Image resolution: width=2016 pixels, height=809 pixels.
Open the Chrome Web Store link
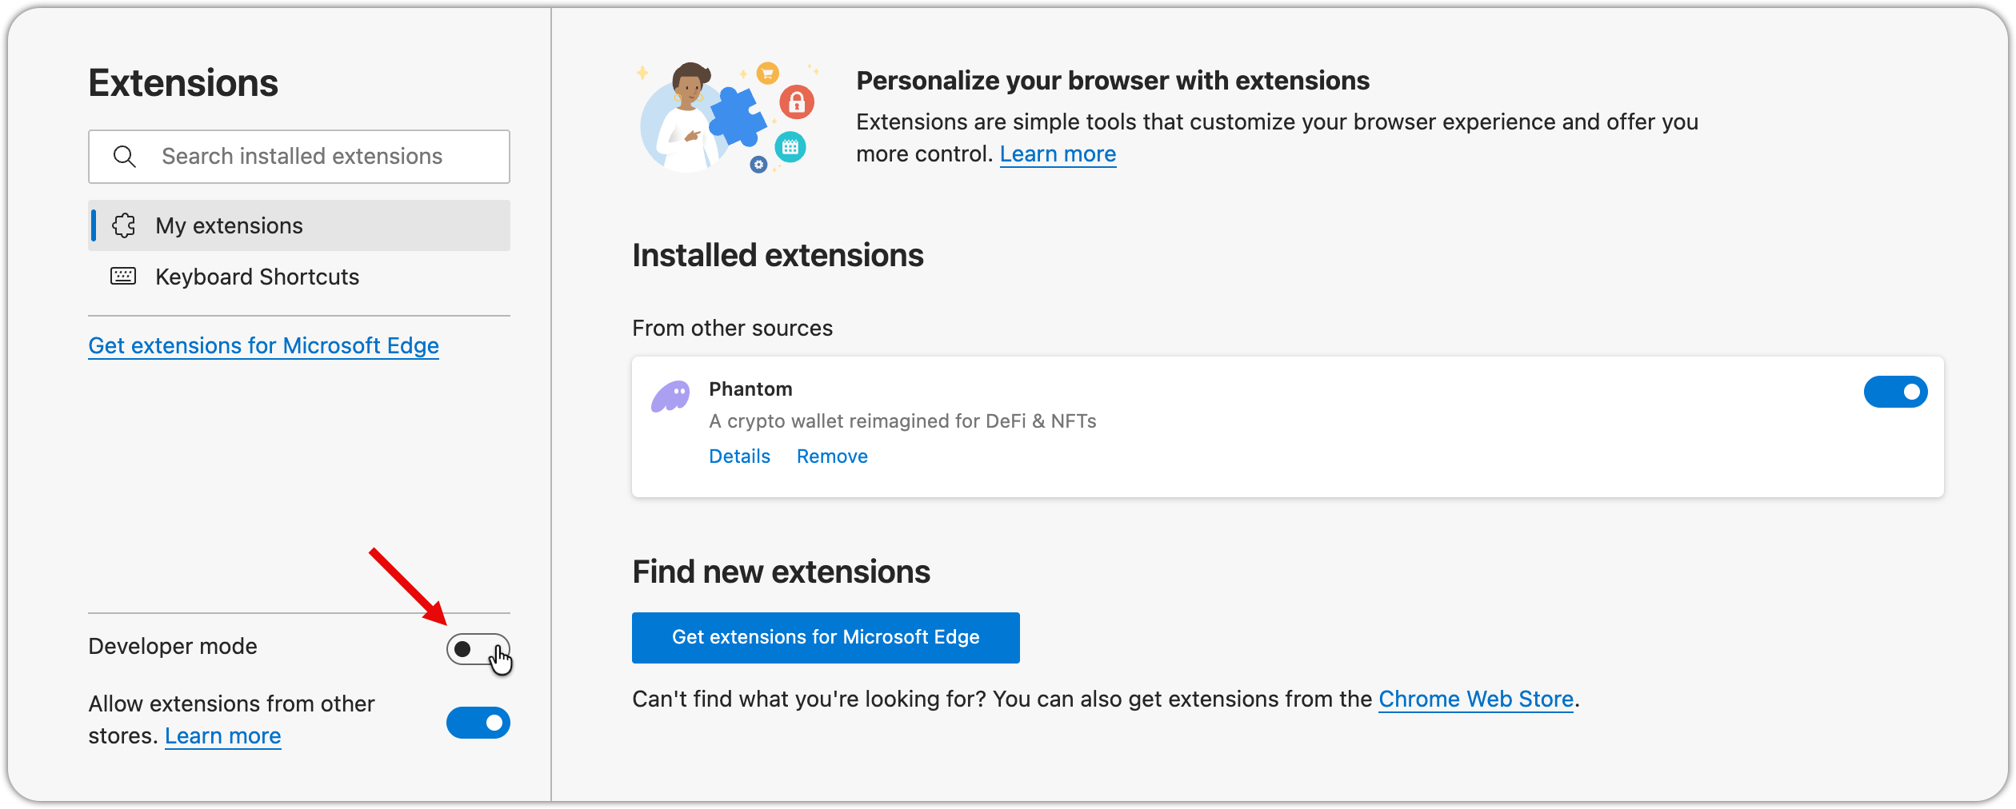tap(1475, 699)
